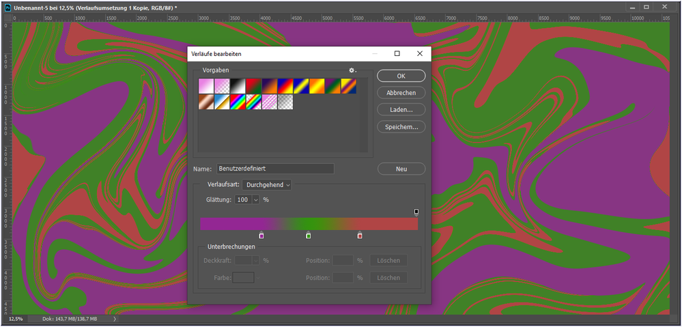Focus the Name field containing Benutzerdefiniert
Image resolution: width=682 pixels, height=327 pixels.
pyautogui.click(x=275, y=169)
